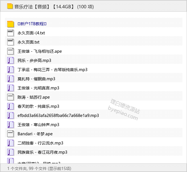Image resolution: width=187 pixels, height=172 pixels.
Task: Click the folder icon beside 音乐疗法【音频】 header
Action: tap(10, 6)
